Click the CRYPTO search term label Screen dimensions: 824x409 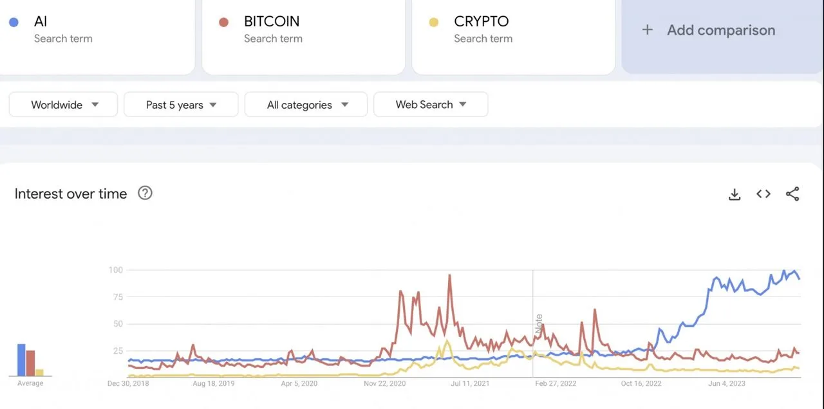pyautogui.click(x=482, y=21)
